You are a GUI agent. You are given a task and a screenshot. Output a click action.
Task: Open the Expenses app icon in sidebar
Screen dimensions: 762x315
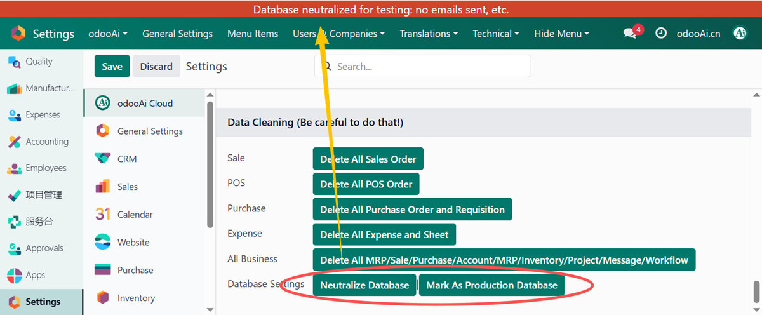point(14,115)
